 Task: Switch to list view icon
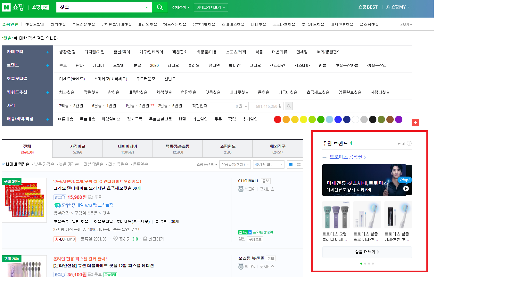[291, 164]
